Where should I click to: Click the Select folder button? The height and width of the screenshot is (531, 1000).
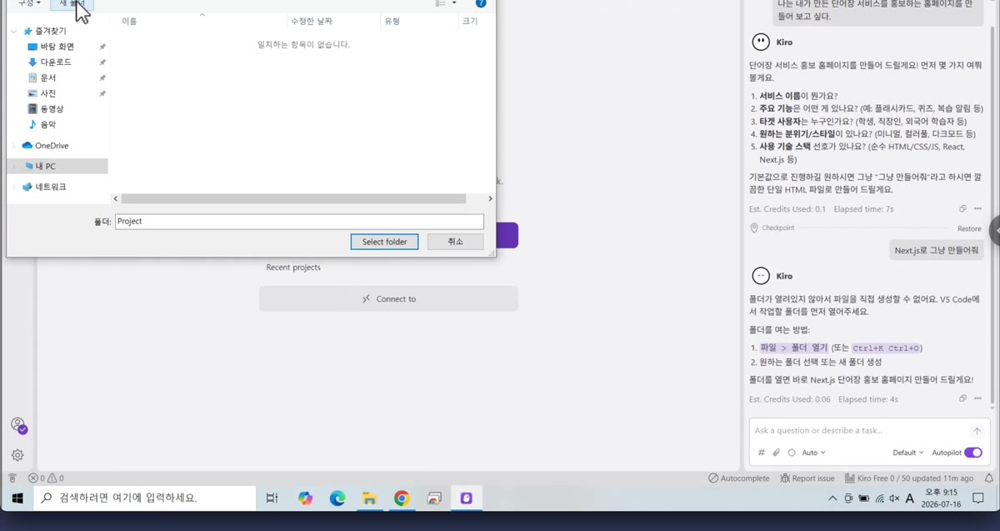pos(384,242)
